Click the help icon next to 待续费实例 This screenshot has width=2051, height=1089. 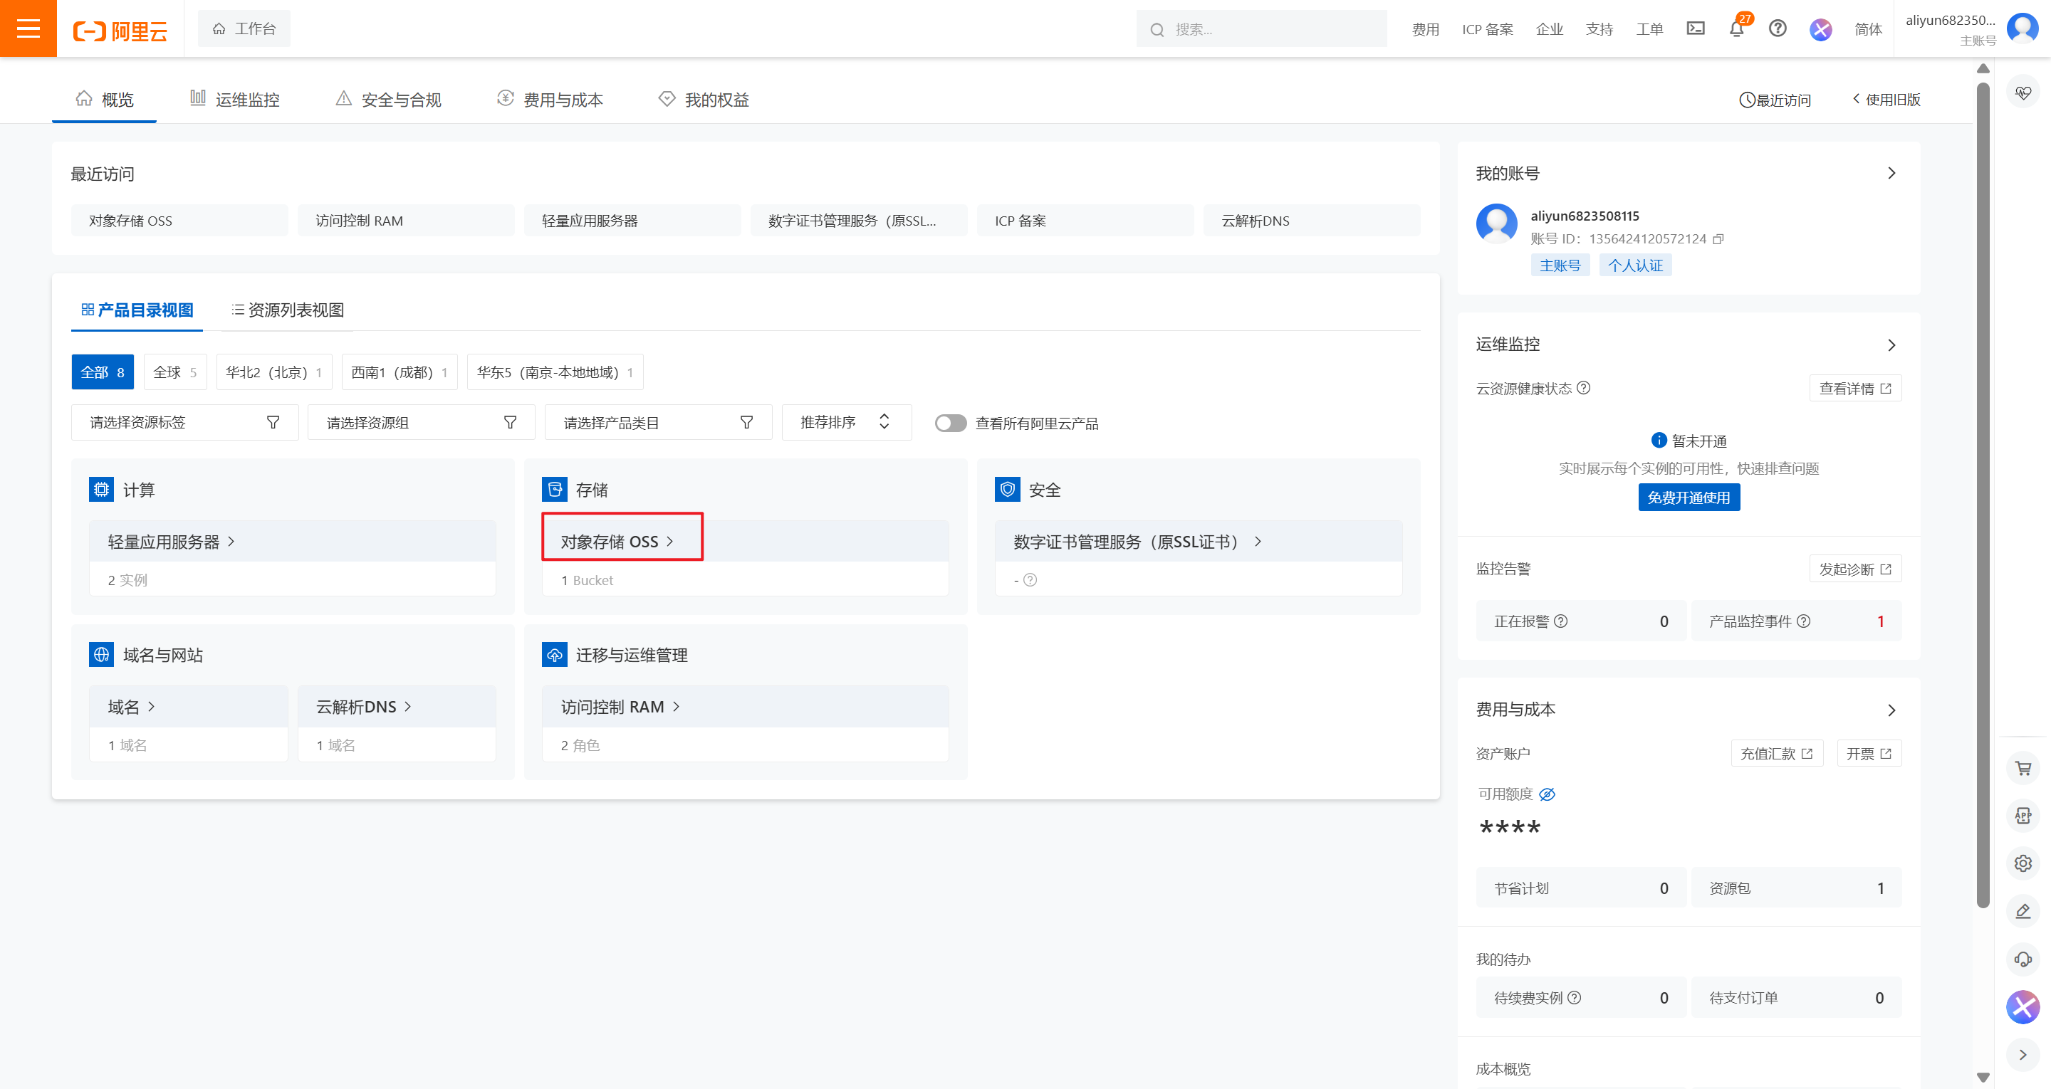coord(1574,997)
